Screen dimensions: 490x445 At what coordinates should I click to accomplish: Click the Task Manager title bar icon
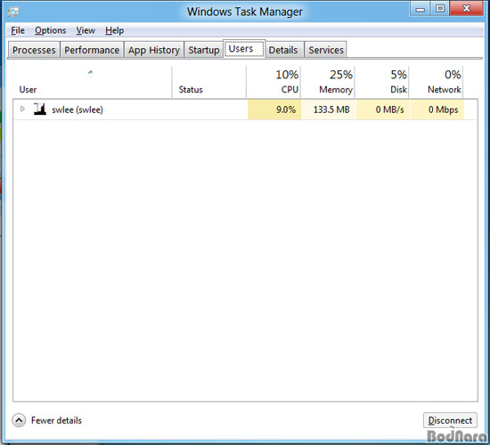[13, 12]
